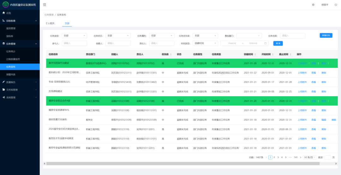This screenshot has width=341, height=175.
Task: Click the 质量报告 pencil icon in sidebar
Action: pyautogui.click(x=4, y=82)
